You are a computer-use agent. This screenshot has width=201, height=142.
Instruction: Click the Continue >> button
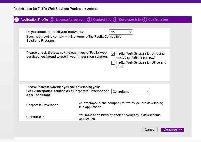coord(172,130)
